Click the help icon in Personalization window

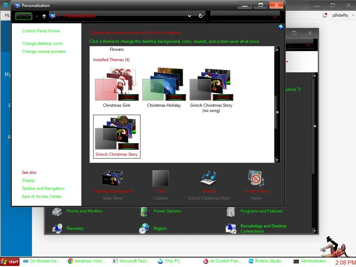[281, 27]
